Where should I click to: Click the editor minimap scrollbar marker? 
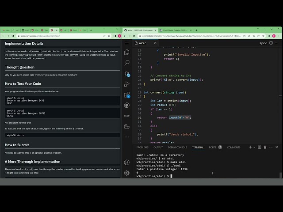point(280,96)
